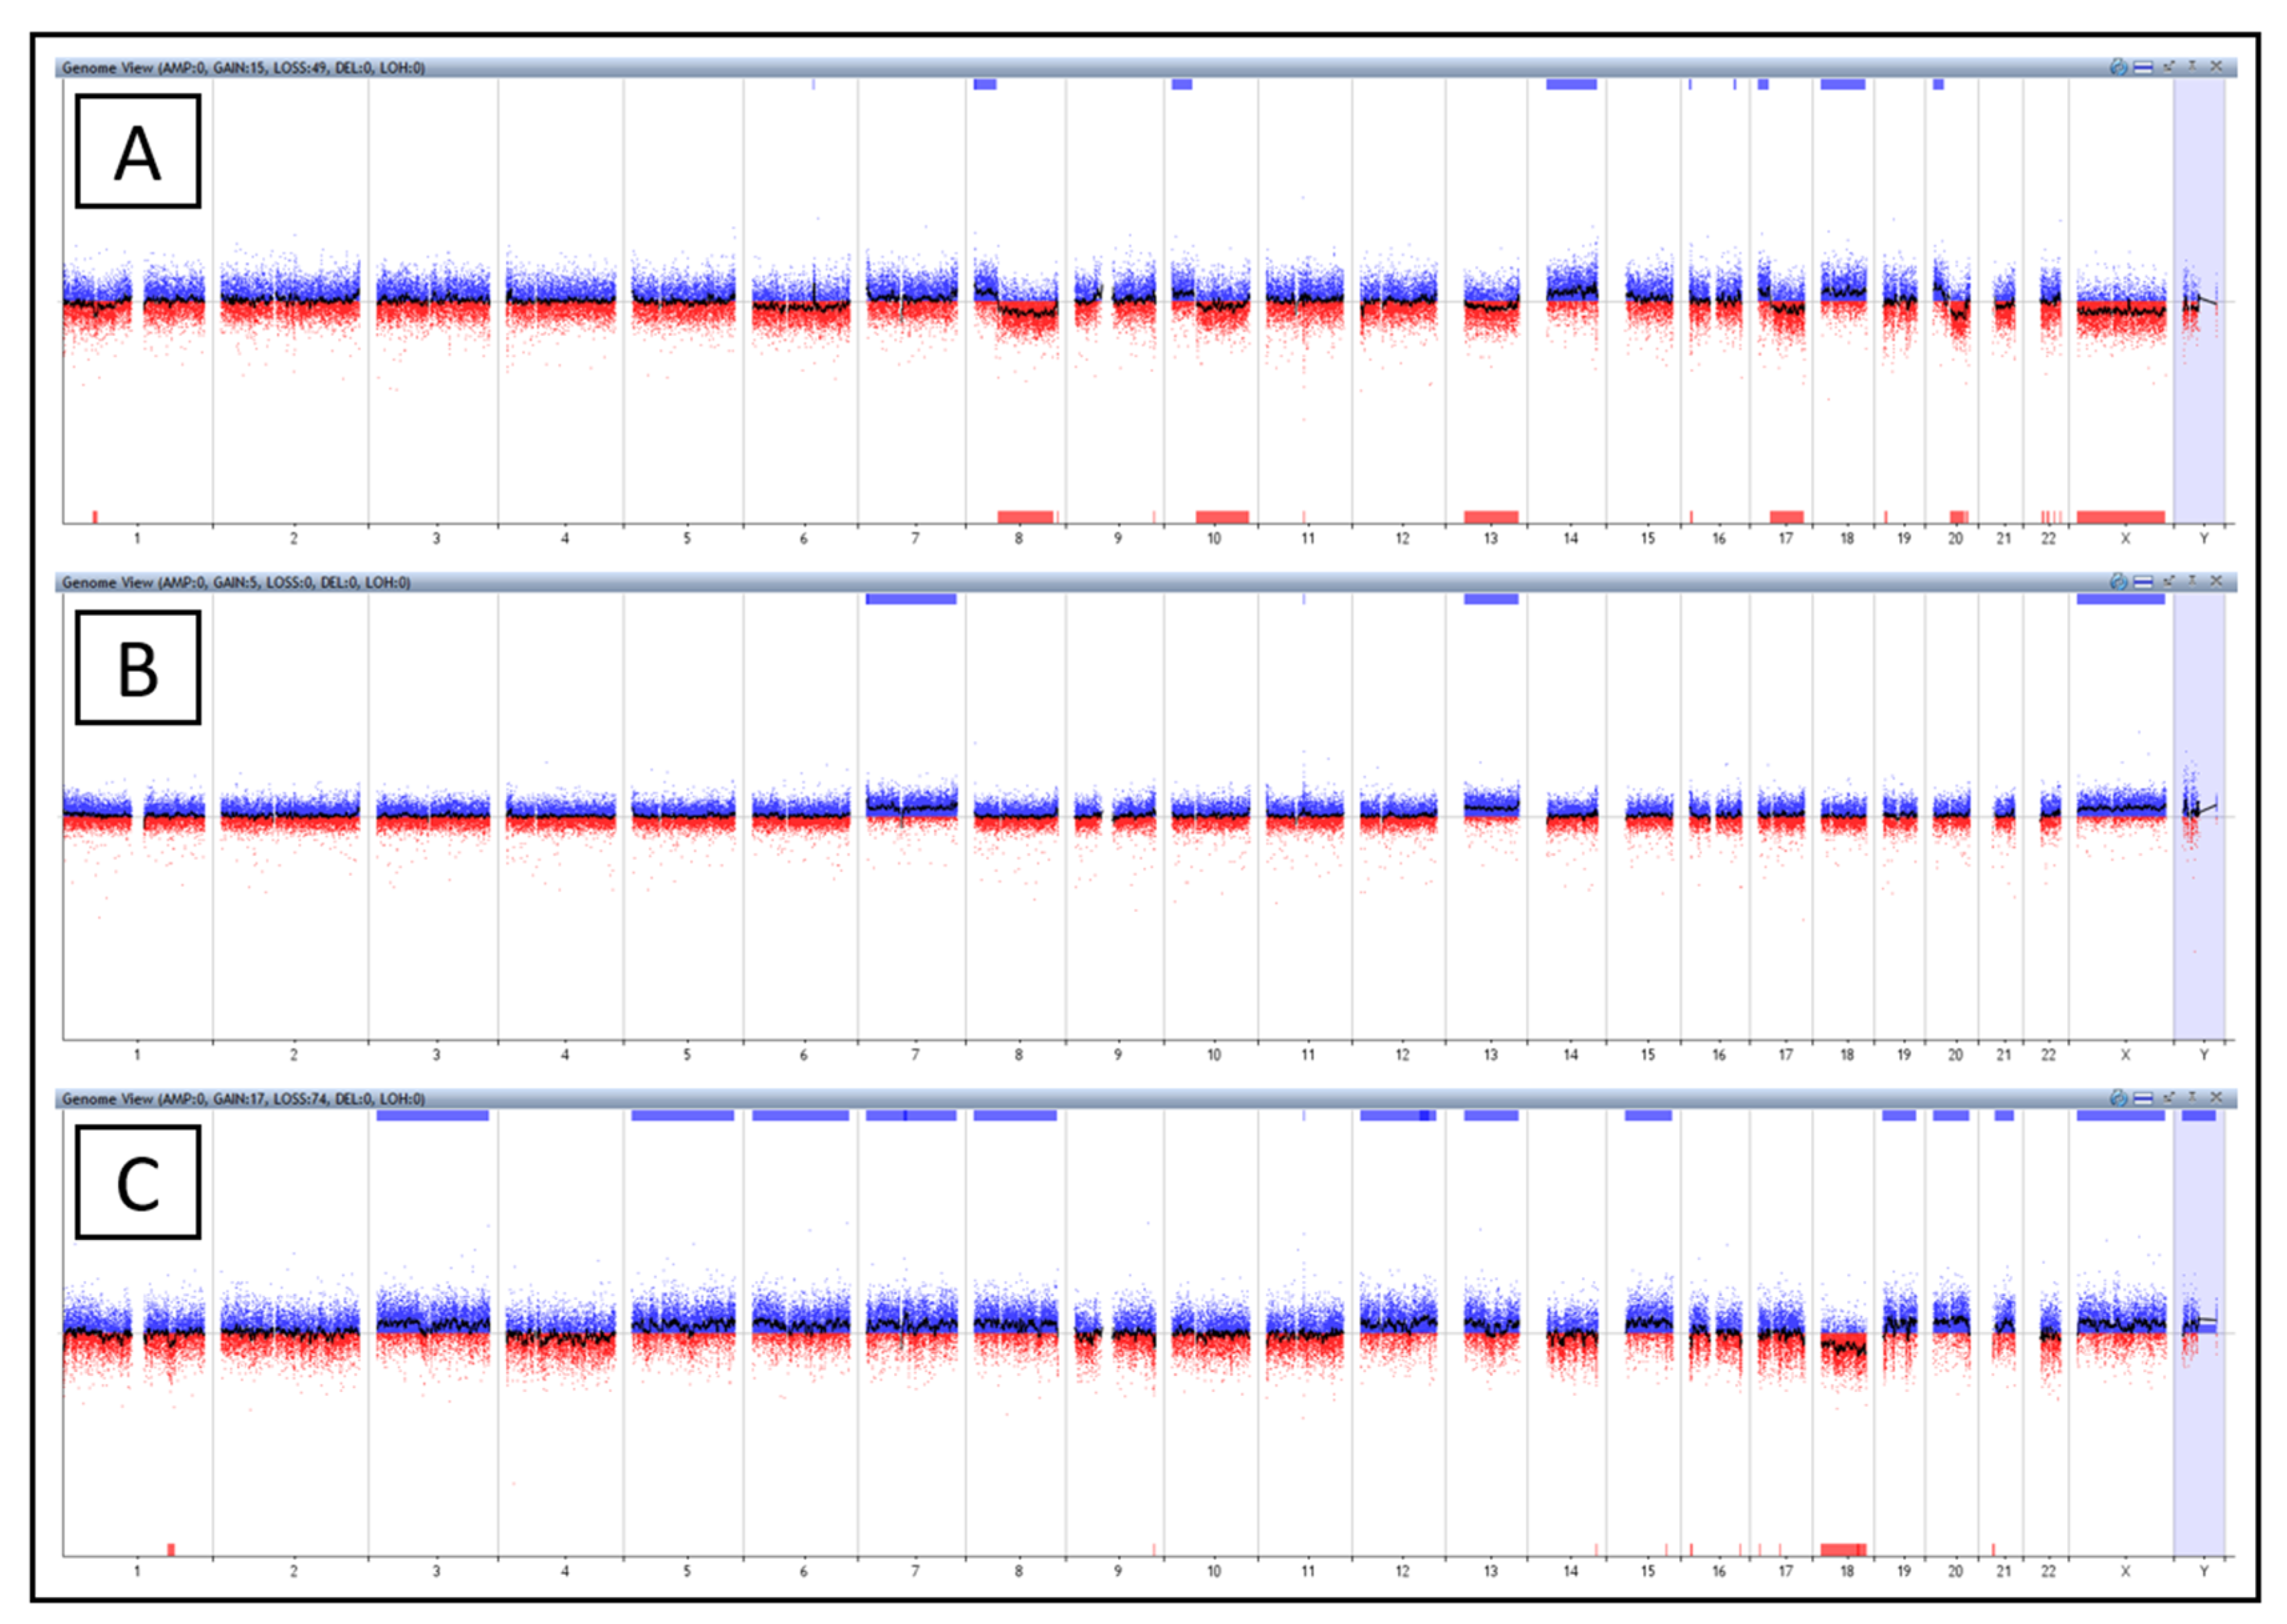Click pin icon in panel A header
This screenshot has height=1624, width=2287.
click(x=2193, y=67)
